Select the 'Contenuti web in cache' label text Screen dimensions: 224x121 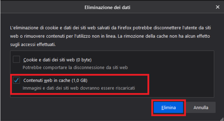tap(47, 80)
